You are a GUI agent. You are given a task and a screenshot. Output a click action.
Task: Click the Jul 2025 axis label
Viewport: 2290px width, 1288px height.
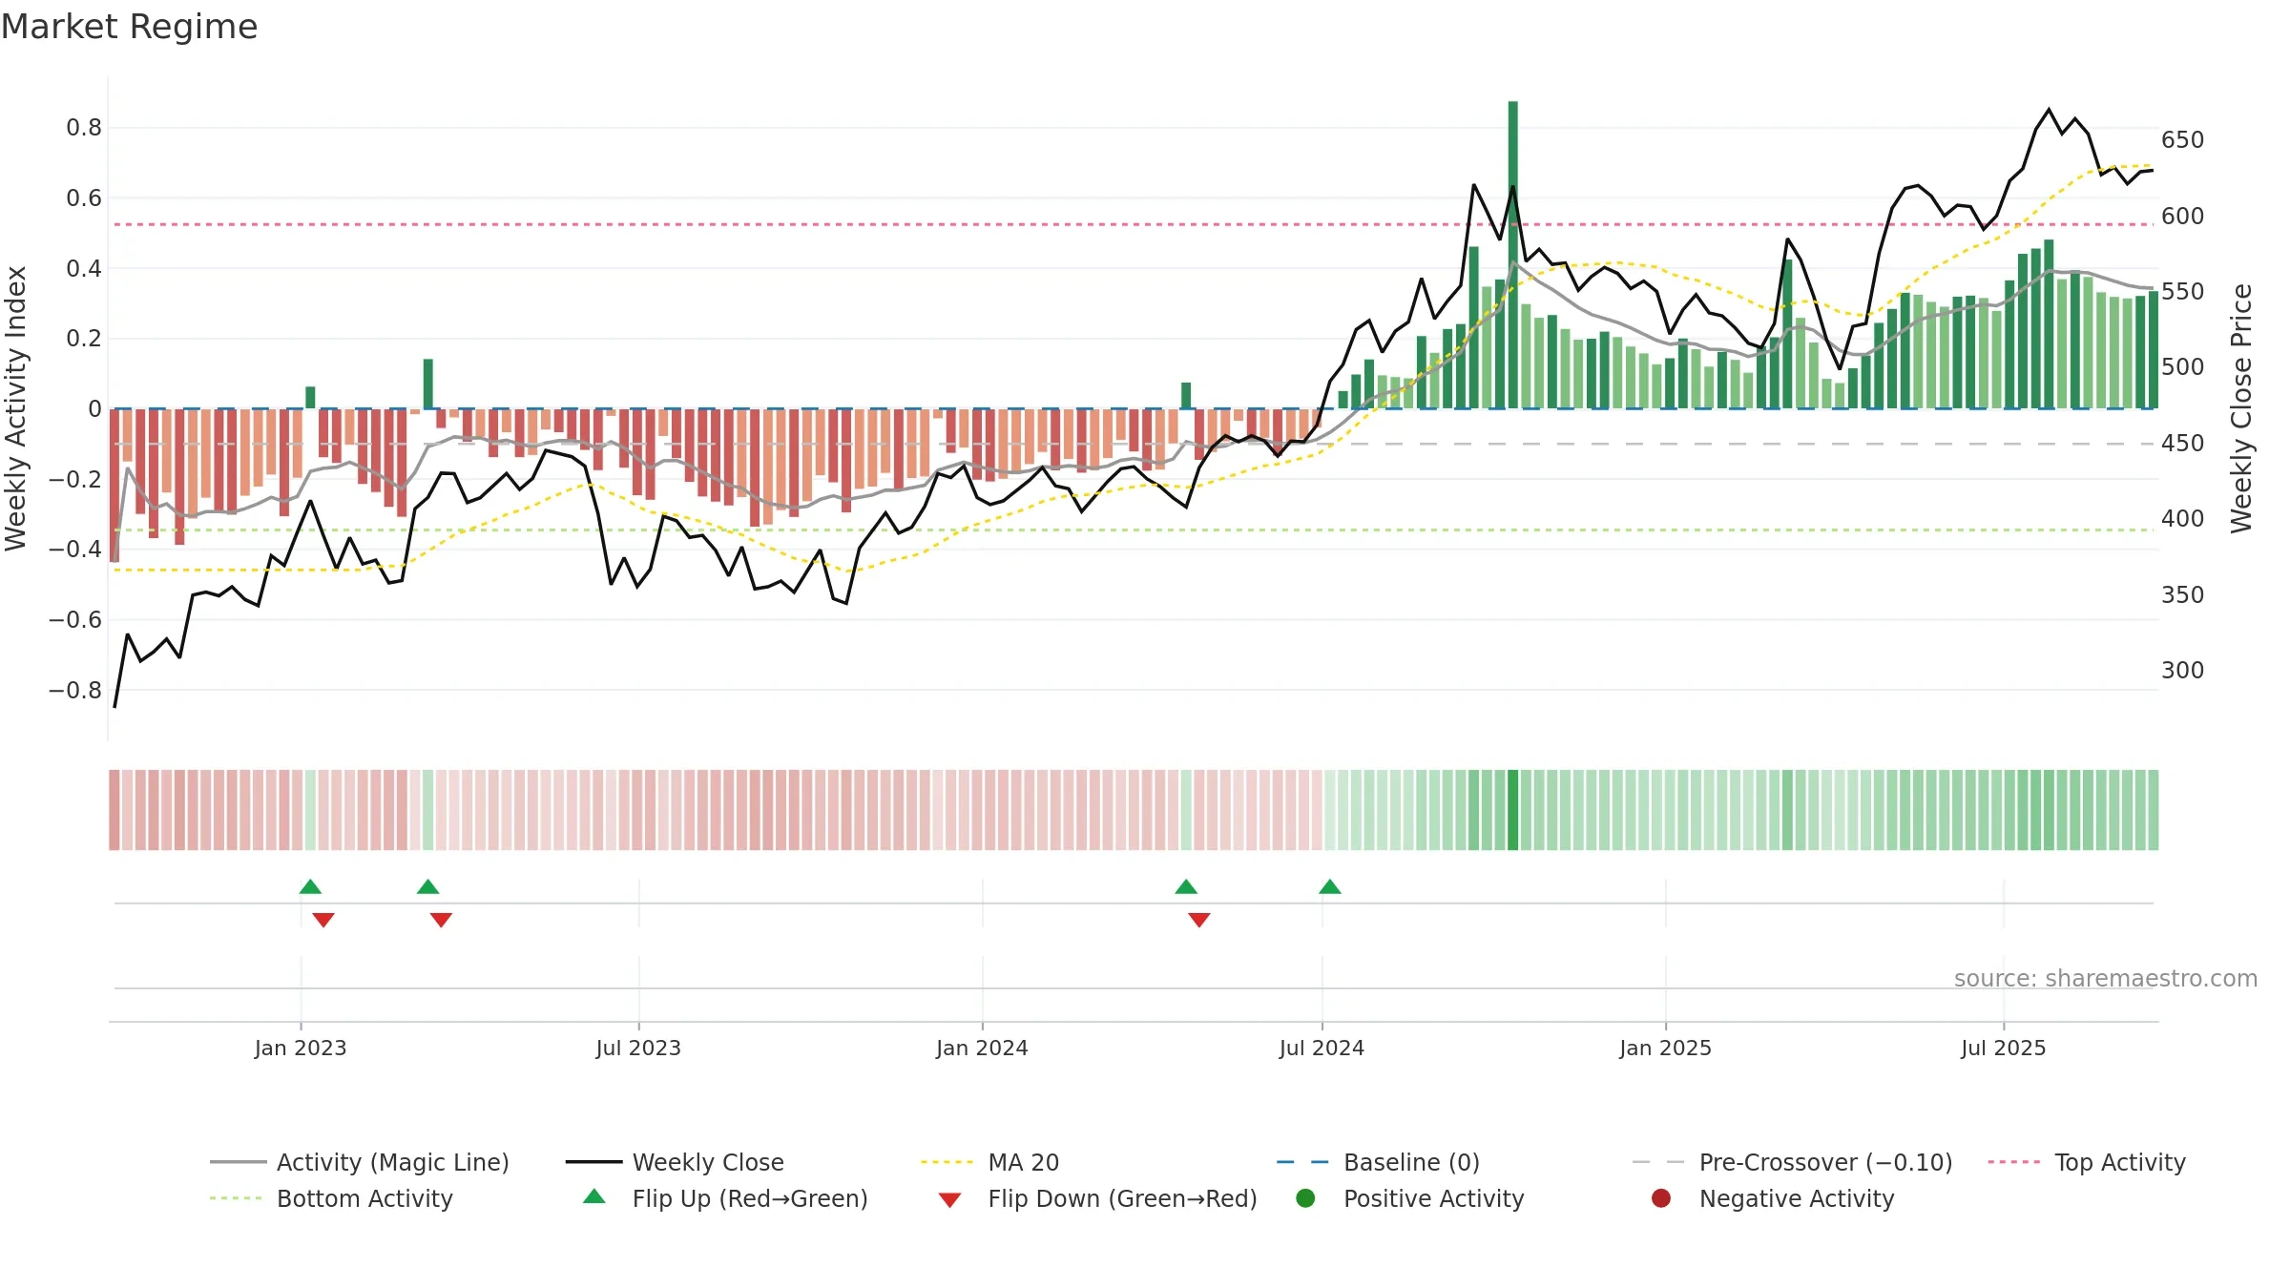point(2004,1048)
